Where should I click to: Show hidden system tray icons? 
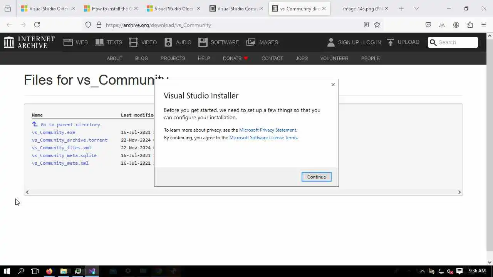click(422, 271)
